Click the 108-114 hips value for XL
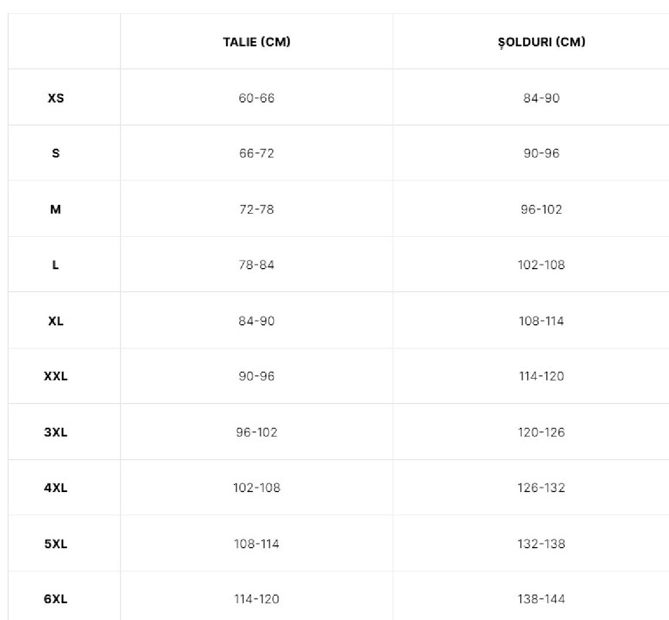The width and height of the screenshot is (669, 620). pyautogui.click(x=542, y=321)
